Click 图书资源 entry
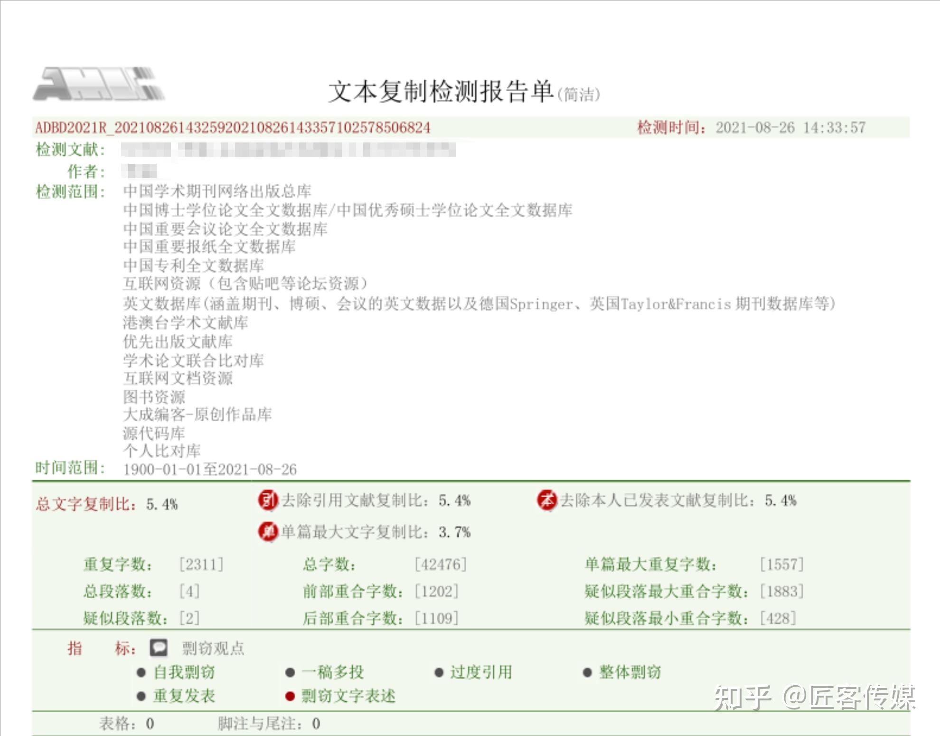 coord(154,397)
